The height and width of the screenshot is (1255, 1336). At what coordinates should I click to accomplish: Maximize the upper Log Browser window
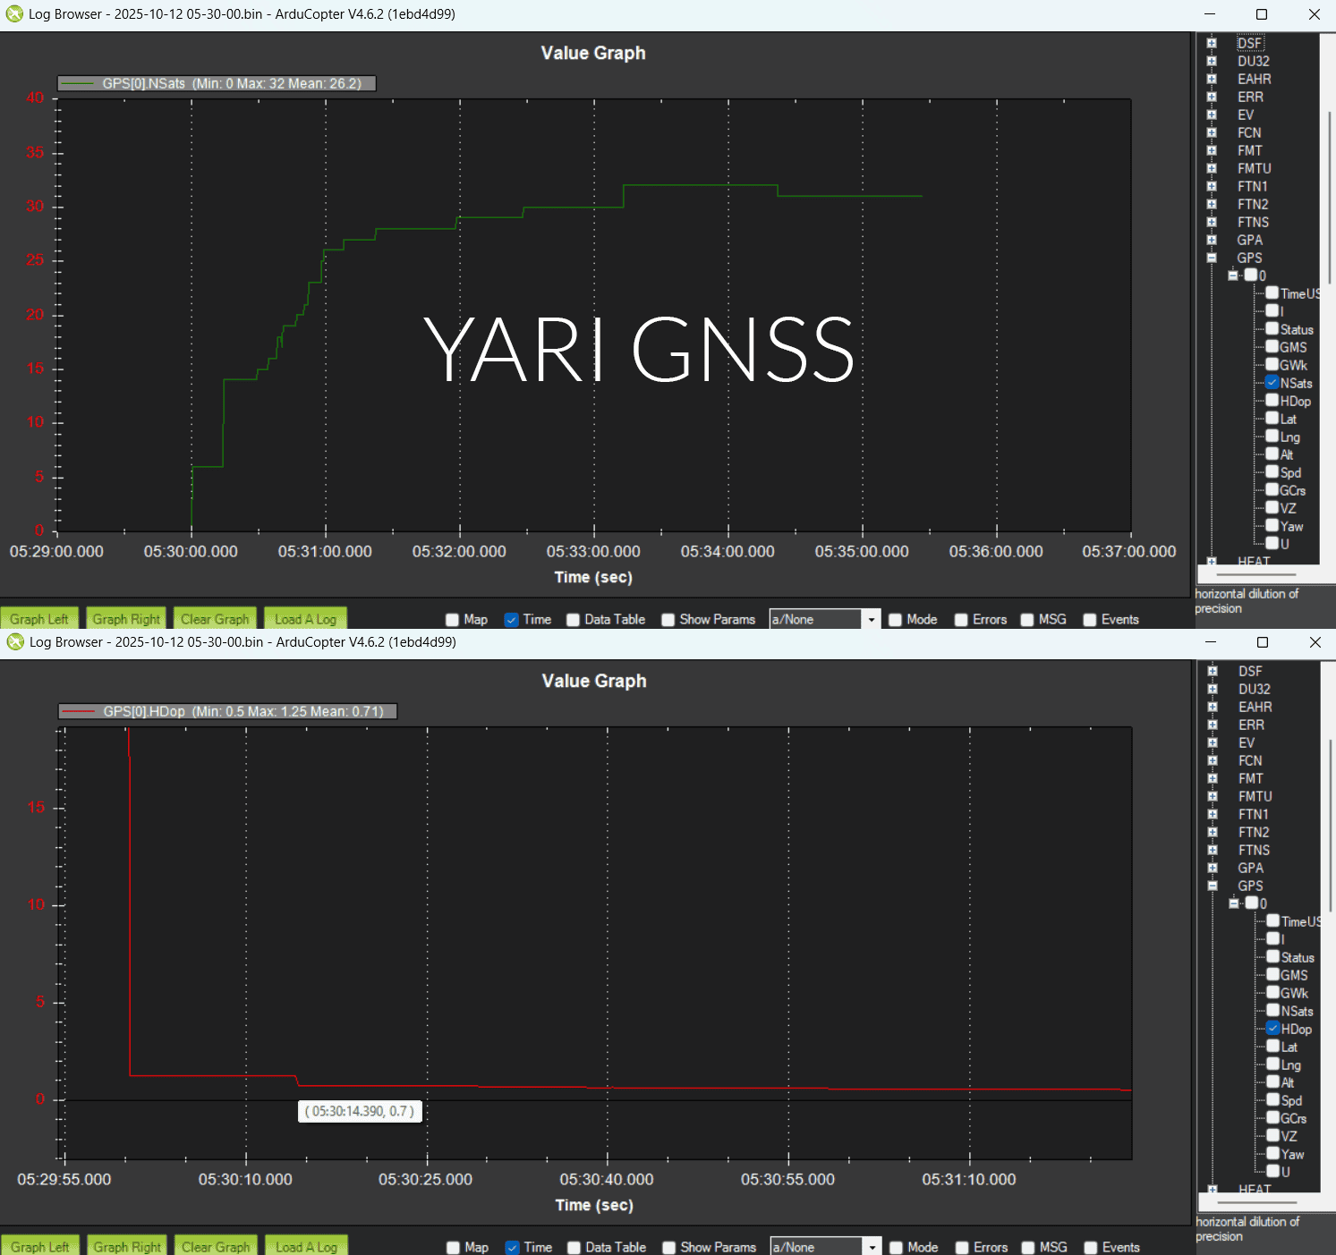tap(1262, 14)
